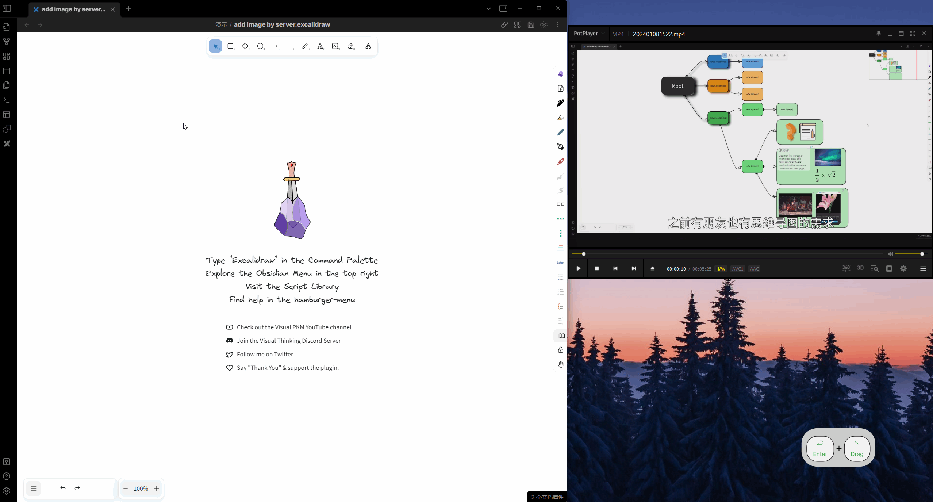The width and height of the screenshot is (933, 502).
Task: Open the Excalidraw hamburger menu
Action: (34, 488)
